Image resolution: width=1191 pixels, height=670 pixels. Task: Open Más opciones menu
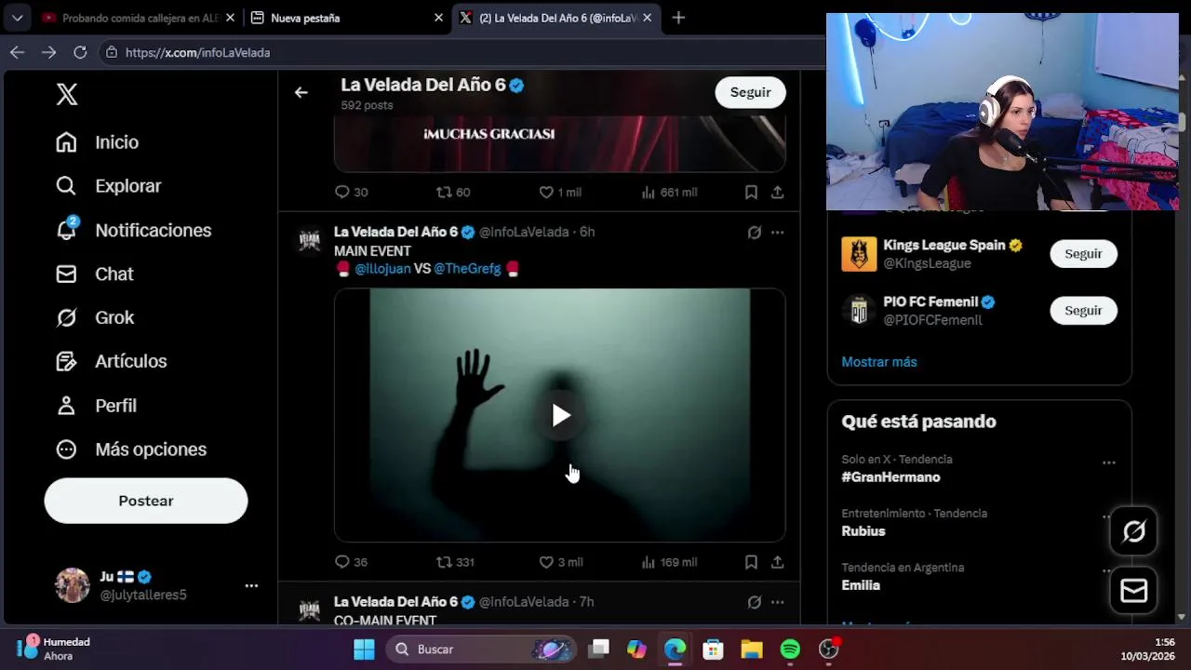[130, 449]
